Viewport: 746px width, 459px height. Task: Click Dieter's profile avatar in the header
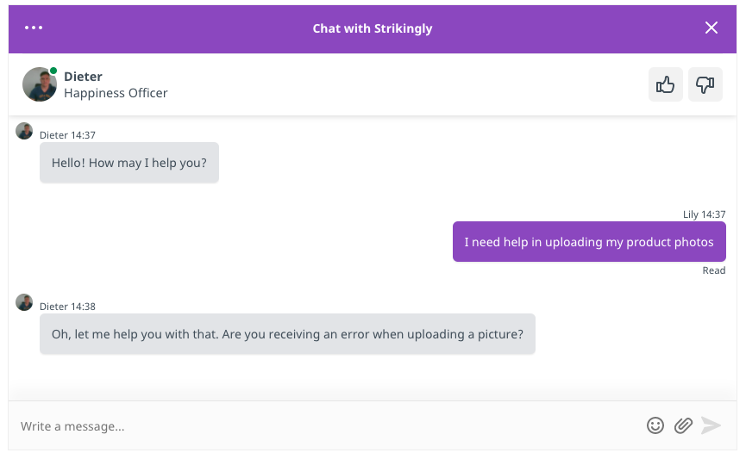click(40, 84)
